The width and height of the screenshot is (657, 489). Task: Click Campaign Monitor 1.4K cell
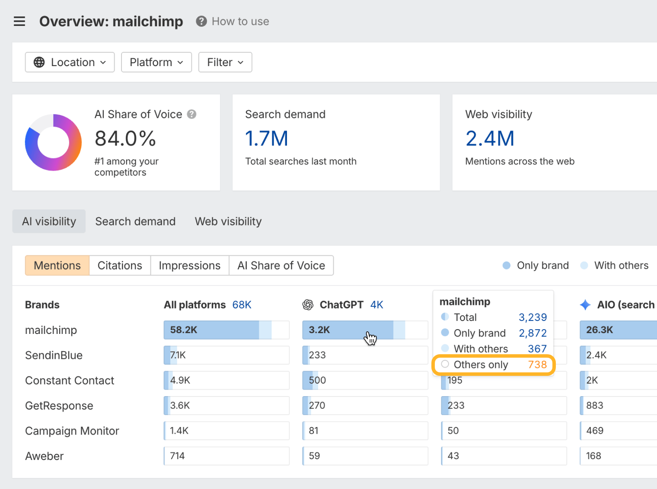click(226, 431)
